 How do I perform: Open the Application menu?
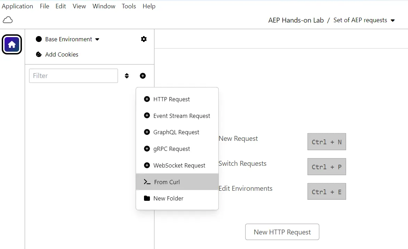[x=17, y=6]
